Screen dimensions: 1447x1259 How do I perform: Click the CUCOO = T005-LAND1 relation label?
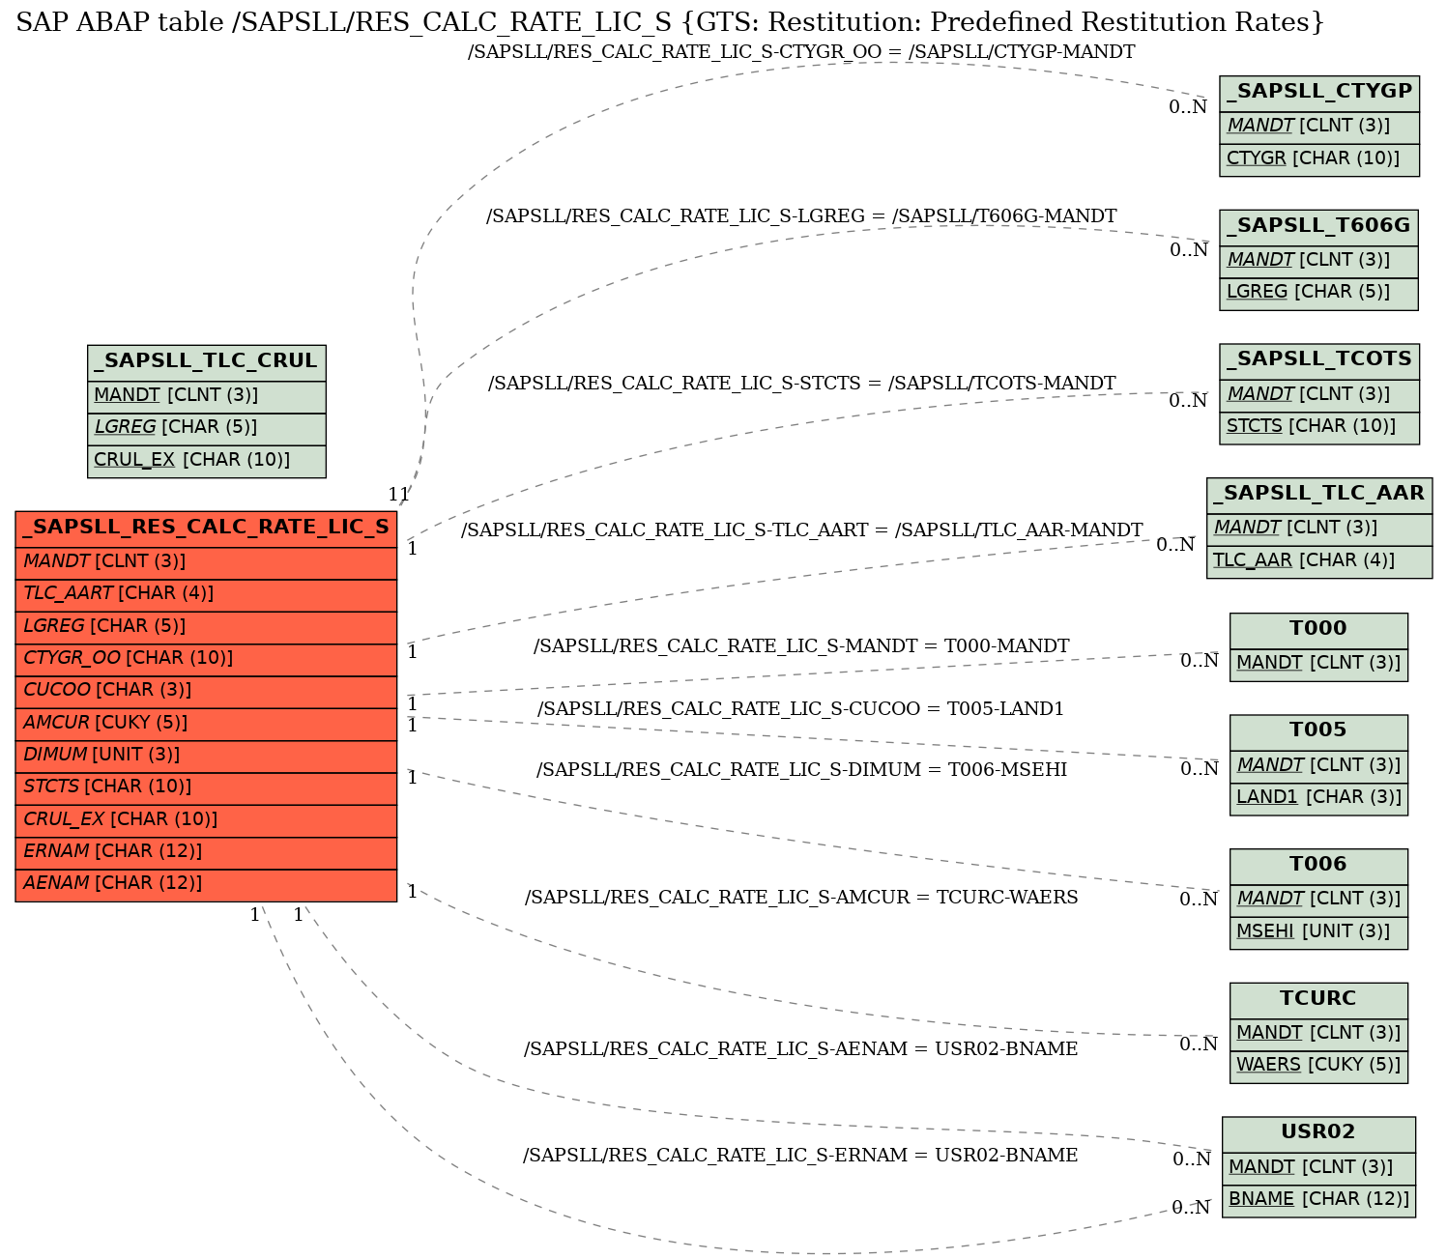(801, 709)
